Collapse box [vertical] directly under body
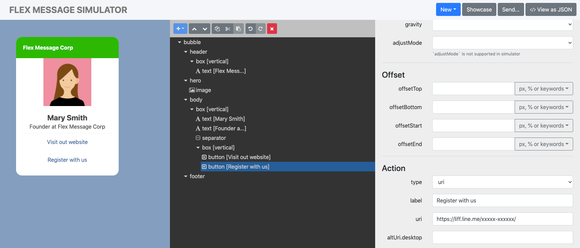The width and height of the screenshot is (580, 248). pos(192,109)
